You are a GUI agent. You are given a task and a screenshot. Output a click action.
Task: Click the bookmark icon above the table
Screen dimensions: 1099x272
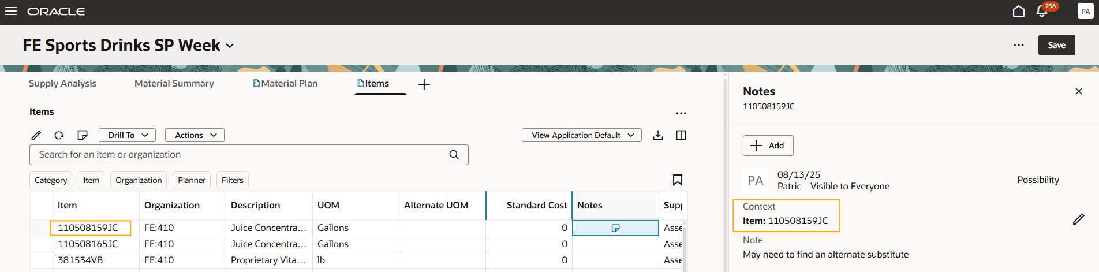coord(678,180)
